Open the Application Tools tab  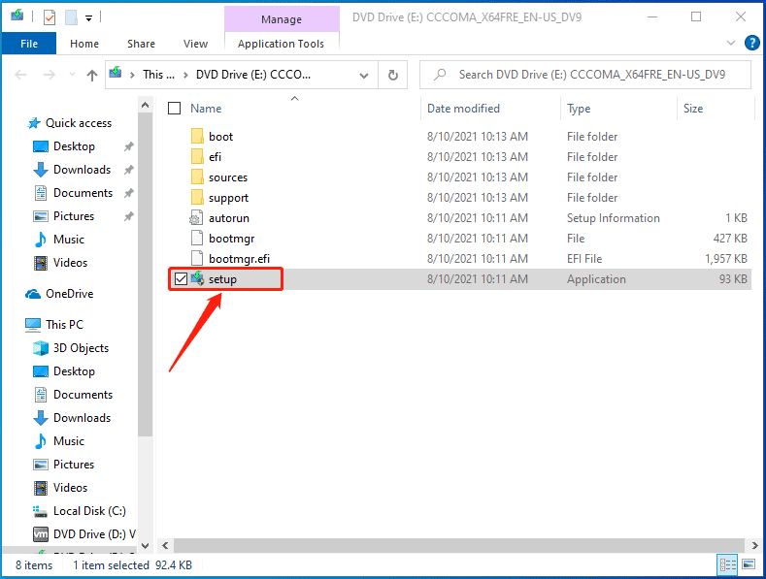tap(281, 44)
